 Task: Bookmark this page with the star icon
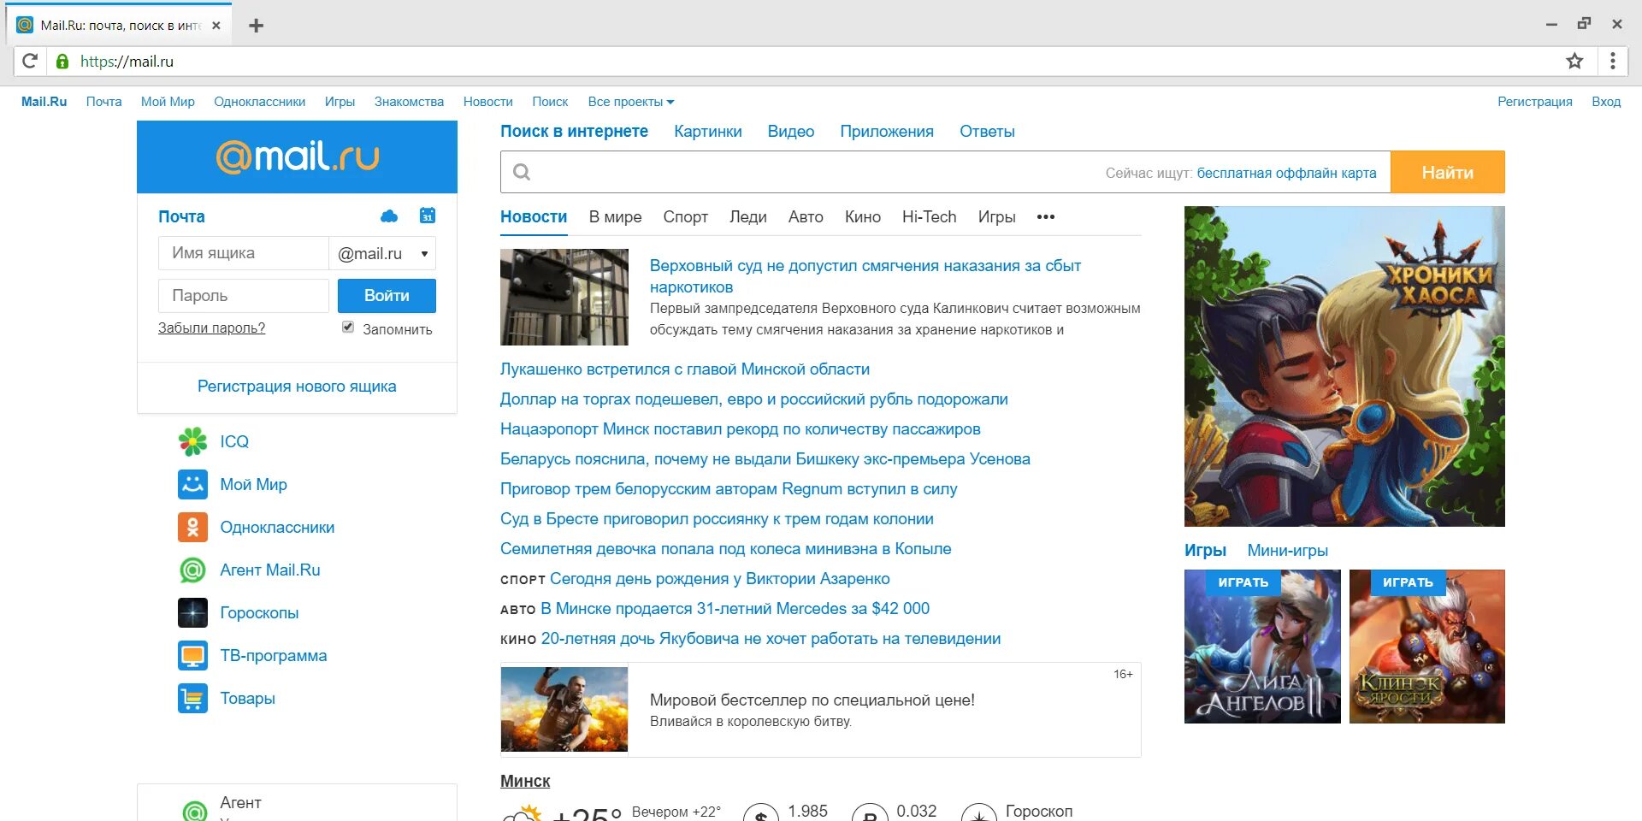point(1574,61)
